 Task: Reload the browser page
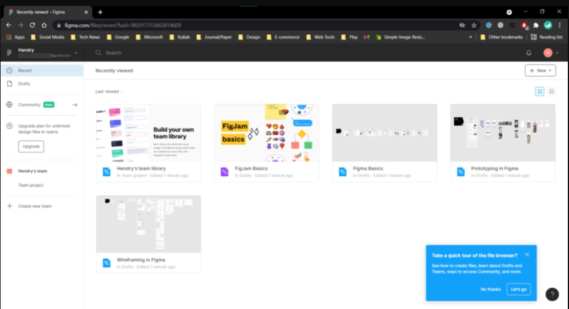tap(32, 25)
